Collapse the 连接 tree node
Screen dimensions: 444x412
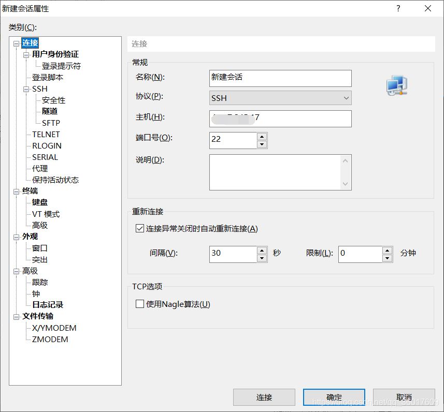coord(17,43)
